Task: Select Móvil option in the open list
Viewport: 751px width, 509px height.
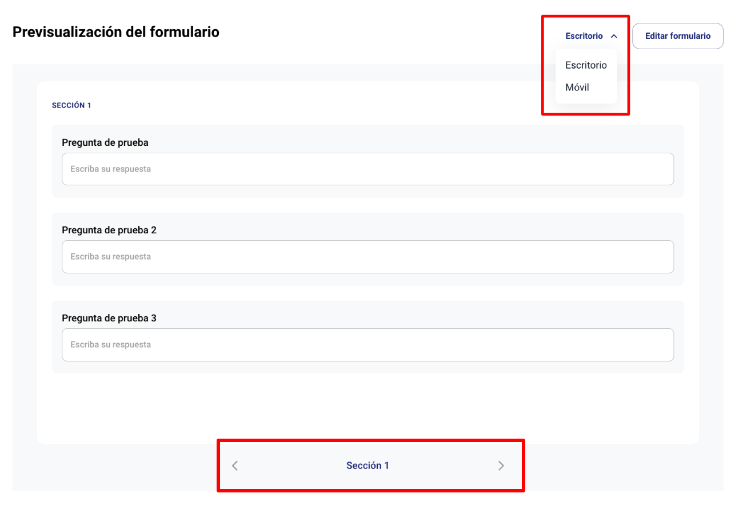Action: tap(577, 88)
